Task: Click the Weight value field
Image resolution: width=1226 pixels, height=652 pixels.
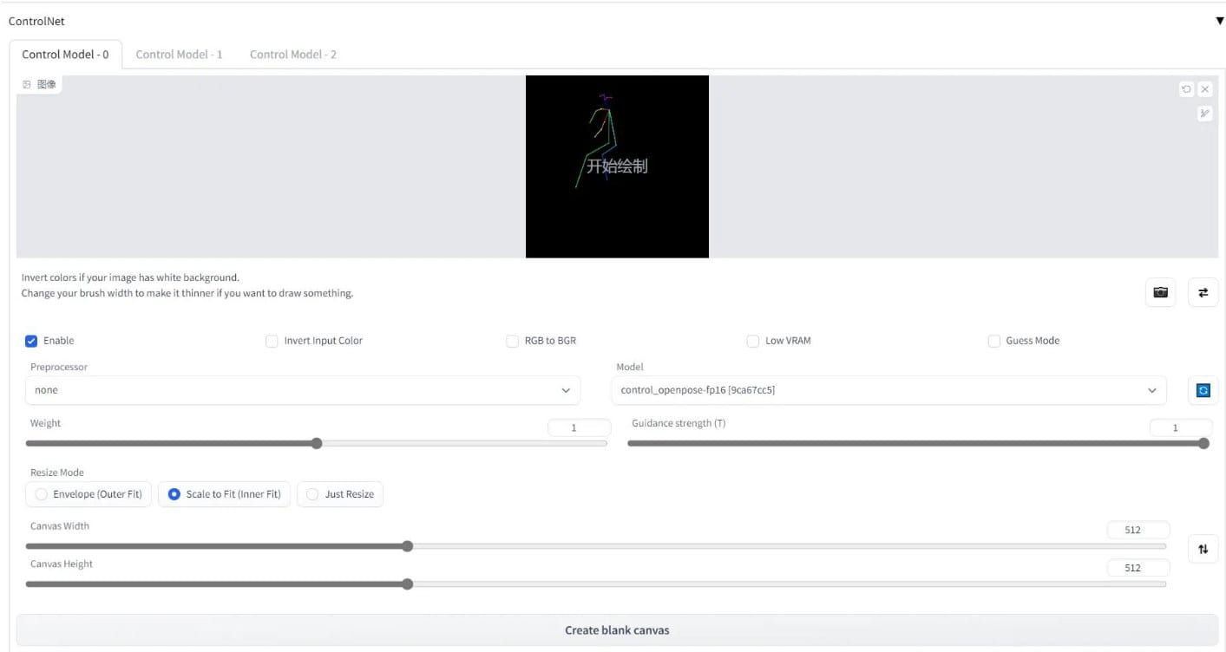Action: coord(578,427)
